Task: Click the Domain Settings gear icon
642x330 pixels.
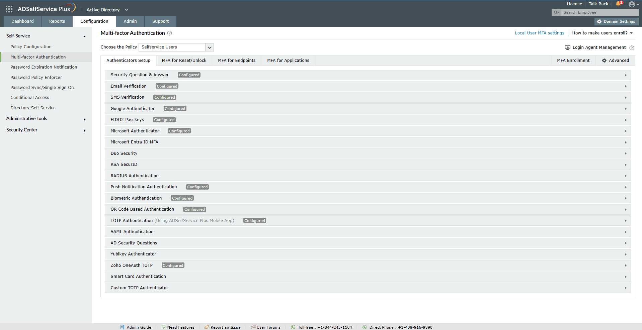Action: pyautogui.click(x=599, y=21)
